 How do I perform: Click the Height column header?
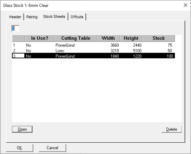point(131,38)
